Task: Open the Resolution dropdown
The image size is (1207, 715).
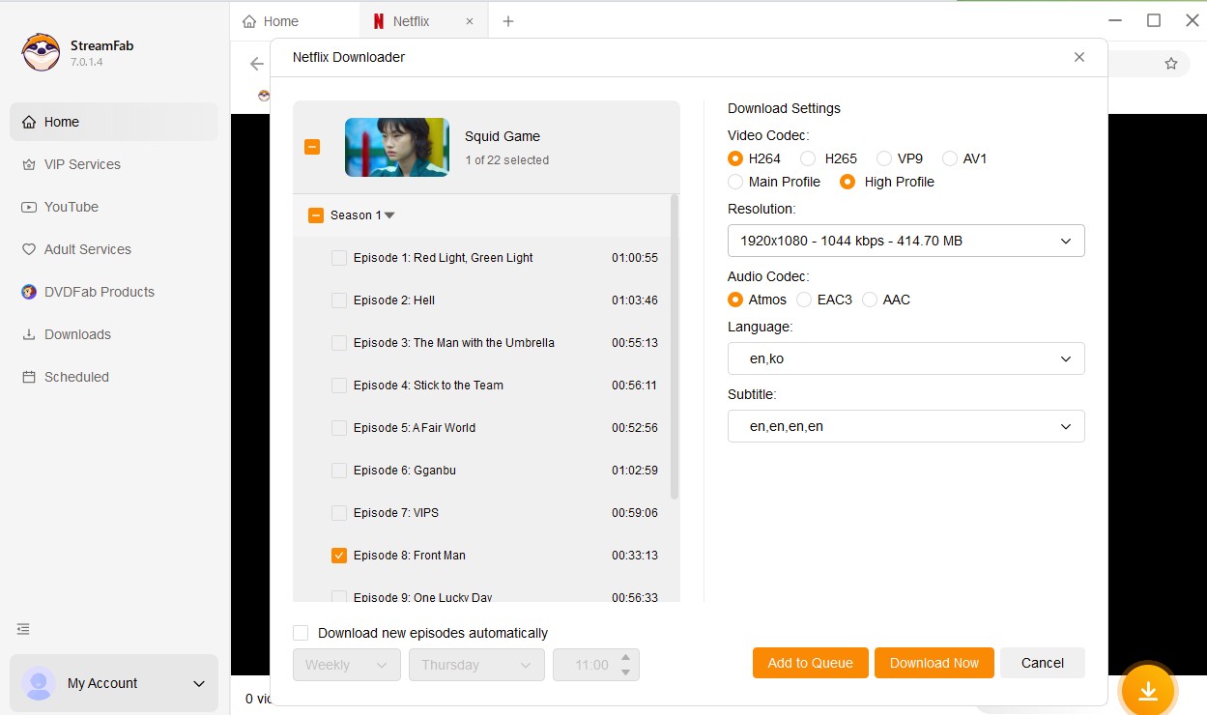Action: pos(905,241)
